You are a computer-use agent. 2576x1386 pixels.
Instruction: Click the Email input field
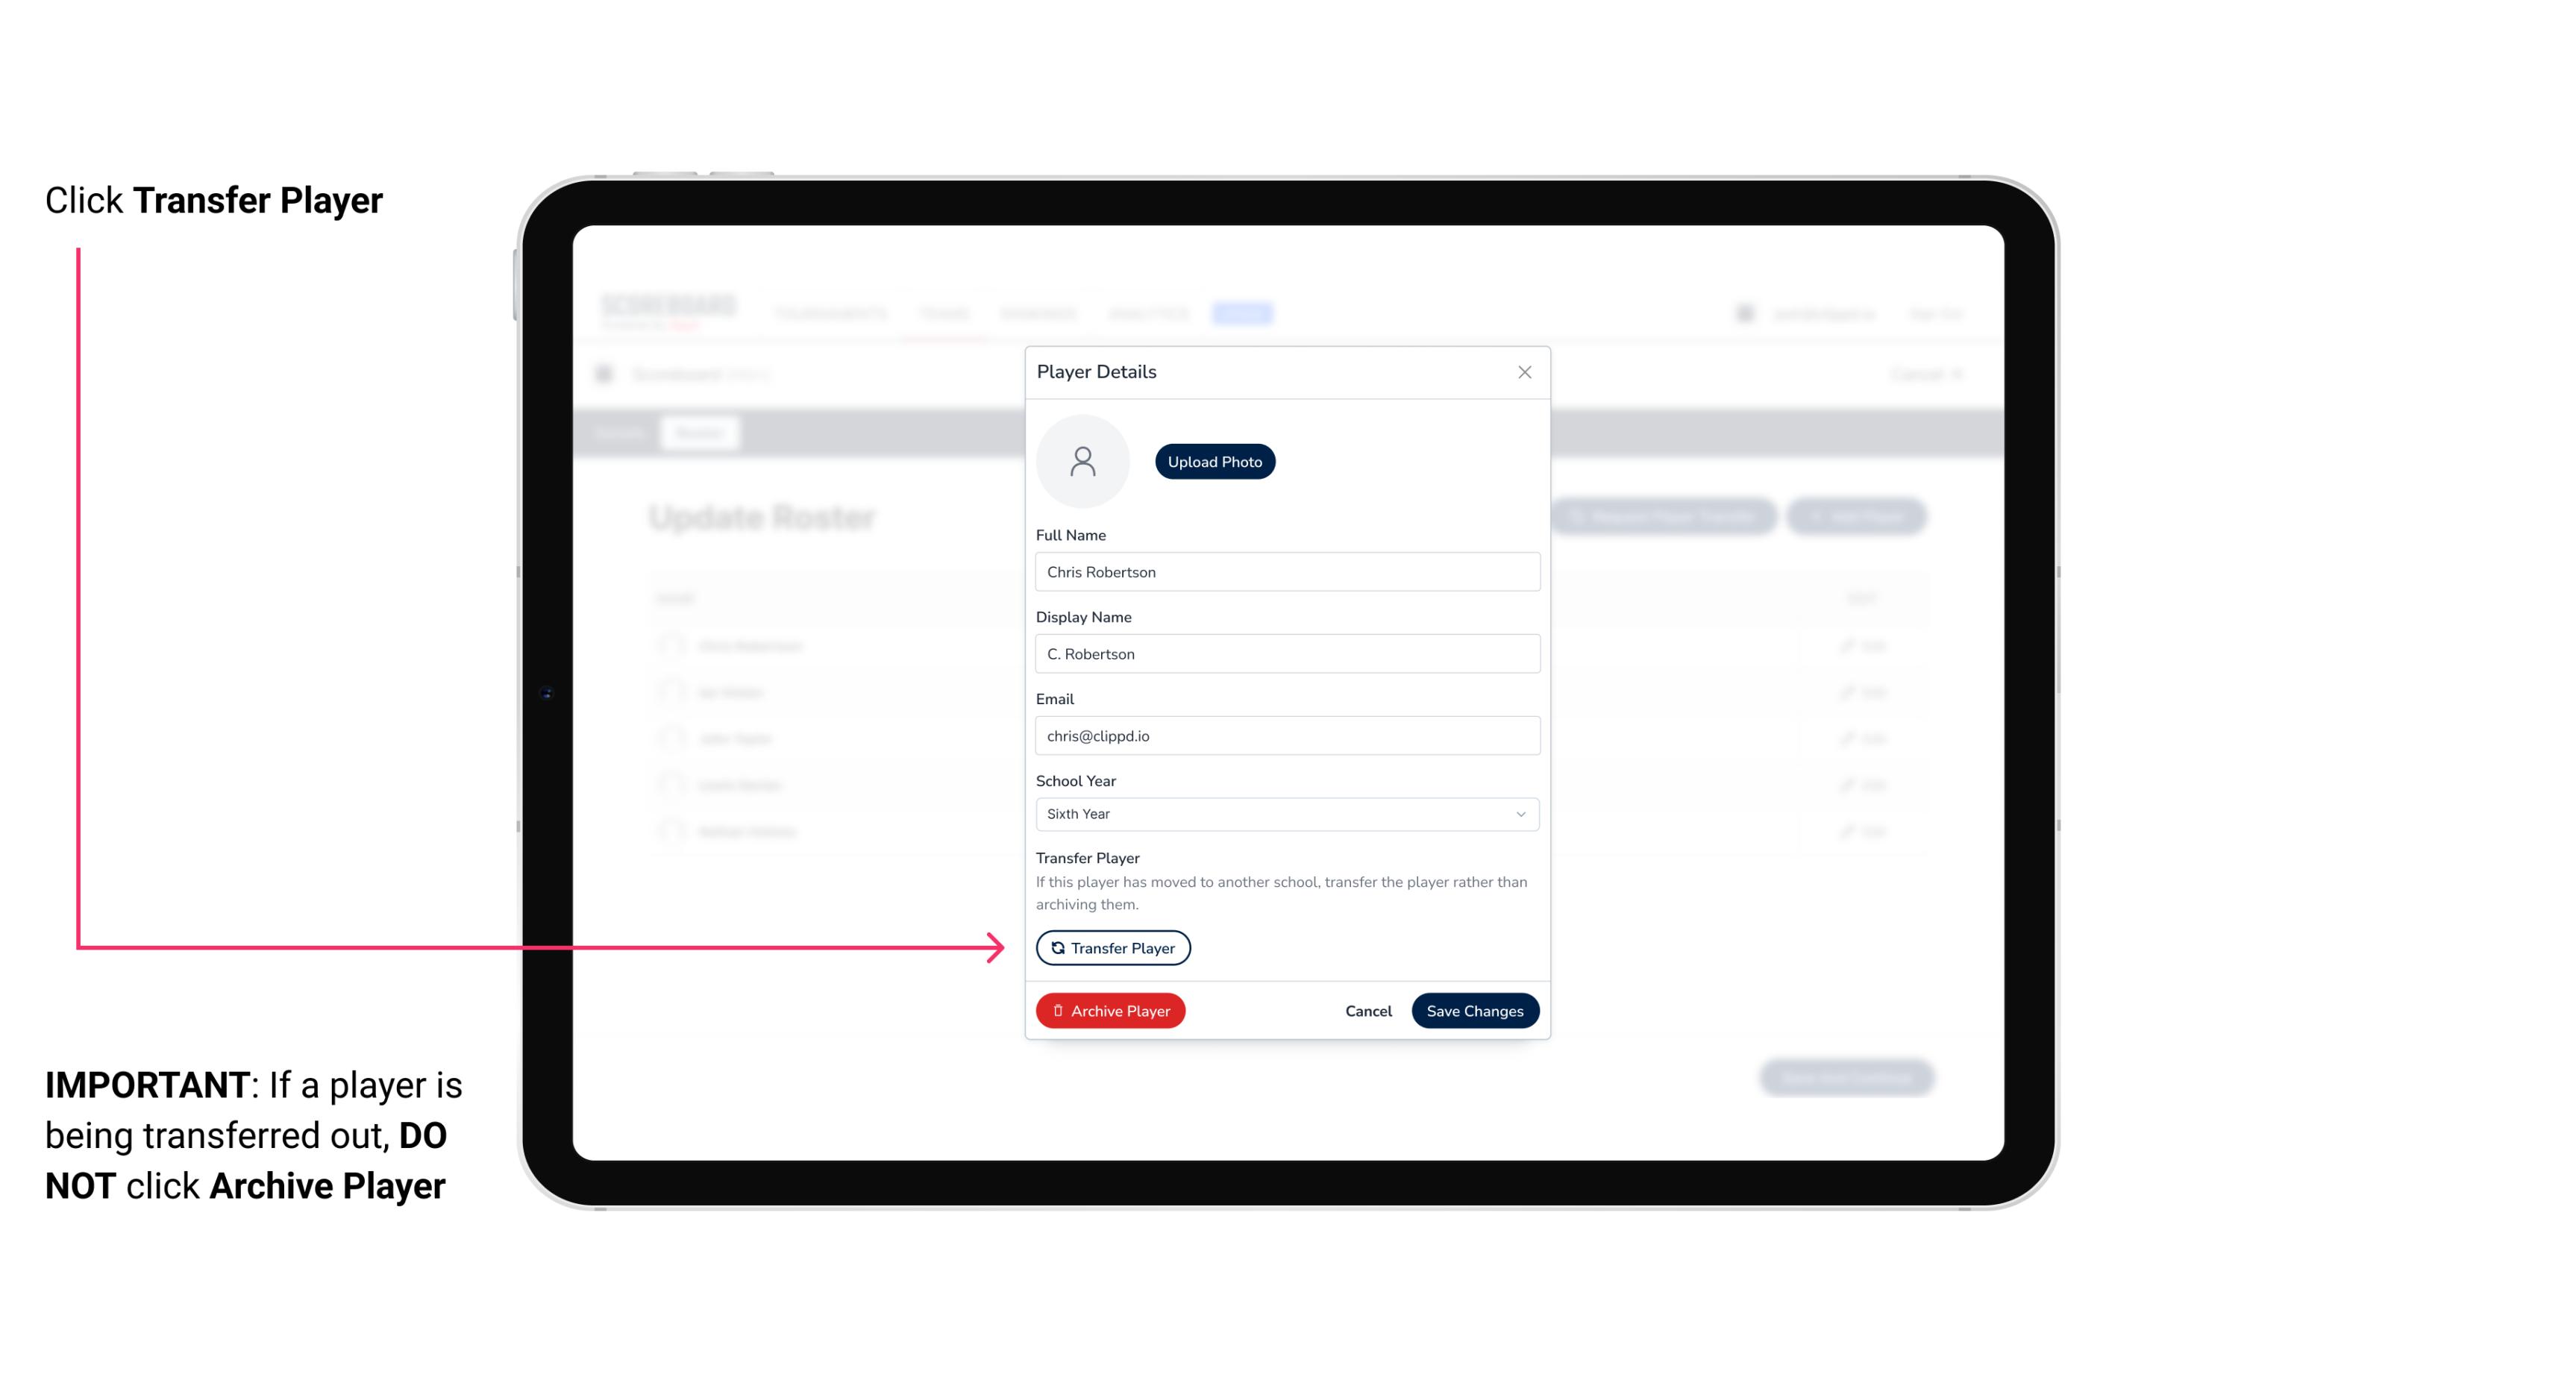click(1285, 734)
